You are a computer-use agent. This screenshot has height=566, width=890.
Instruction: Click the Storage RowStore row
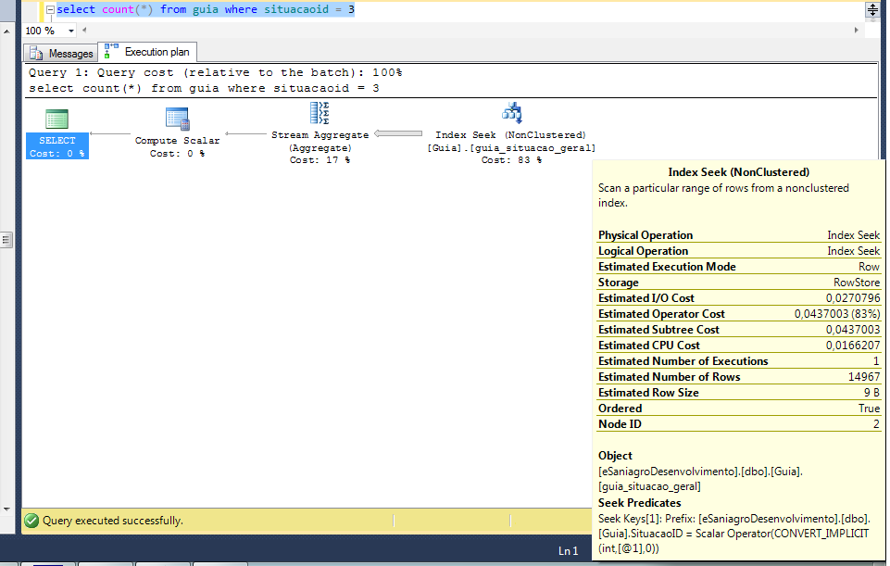(x=739, y=283)
